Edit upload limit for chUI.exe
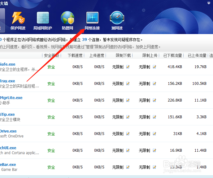The image size is (213, 178). tap(154, 150)
